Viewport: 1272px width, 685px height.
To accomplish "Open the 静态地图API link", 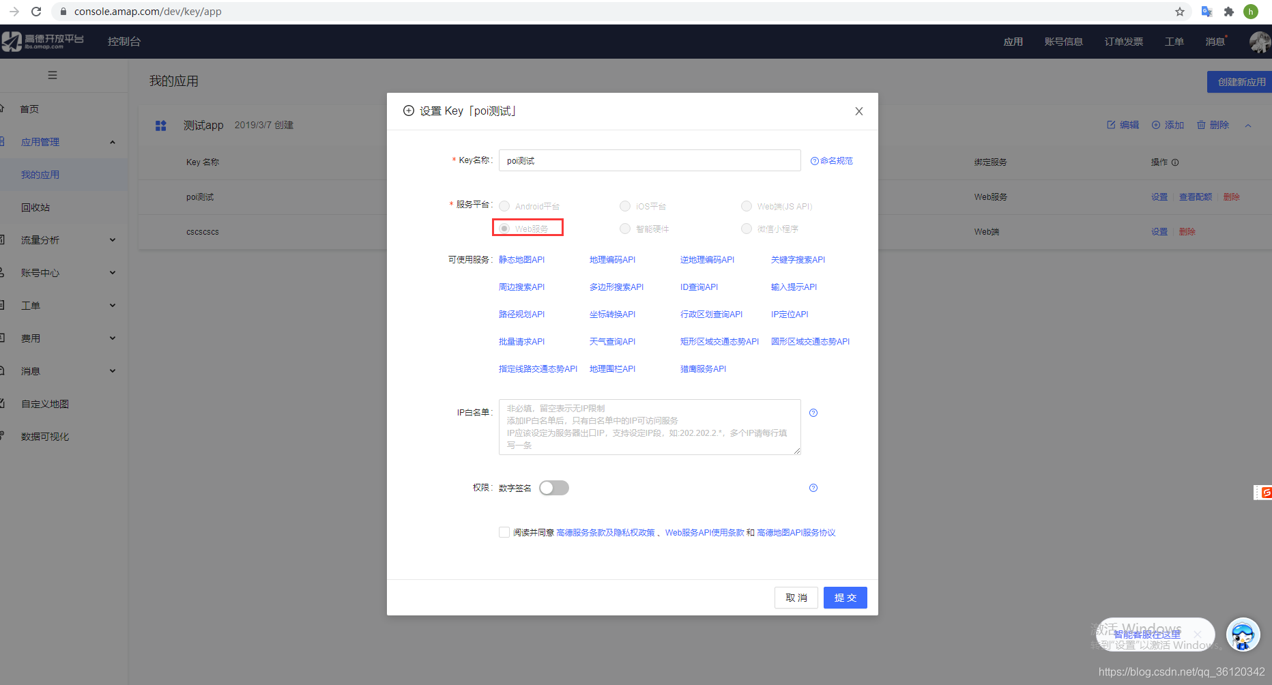I will click(x=522, y=260).
